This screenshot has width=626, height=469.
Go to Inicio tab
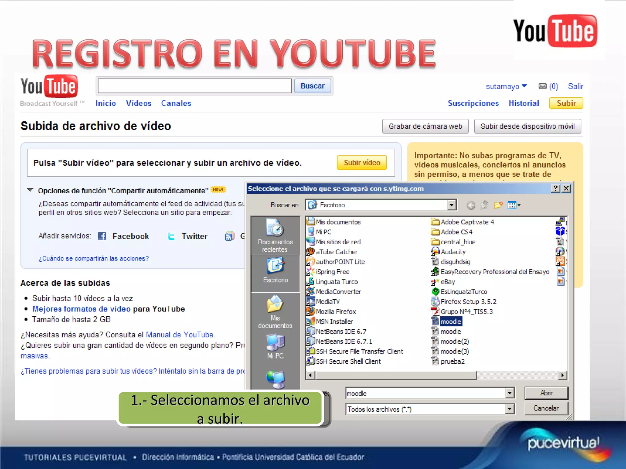coord(106,104)
